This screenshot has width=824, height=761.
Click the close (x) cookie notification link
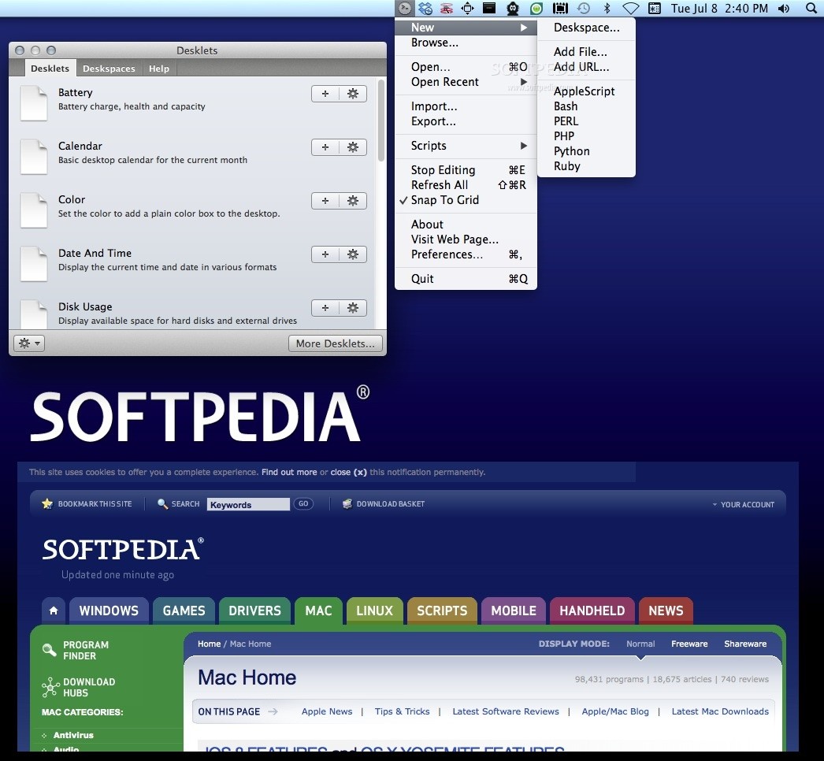tap(348, 472)
